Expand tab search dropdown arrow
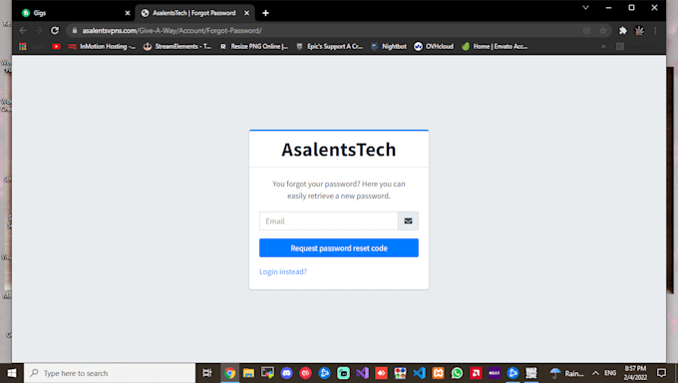Screen dimensions: 678x383 click(585, 7)
